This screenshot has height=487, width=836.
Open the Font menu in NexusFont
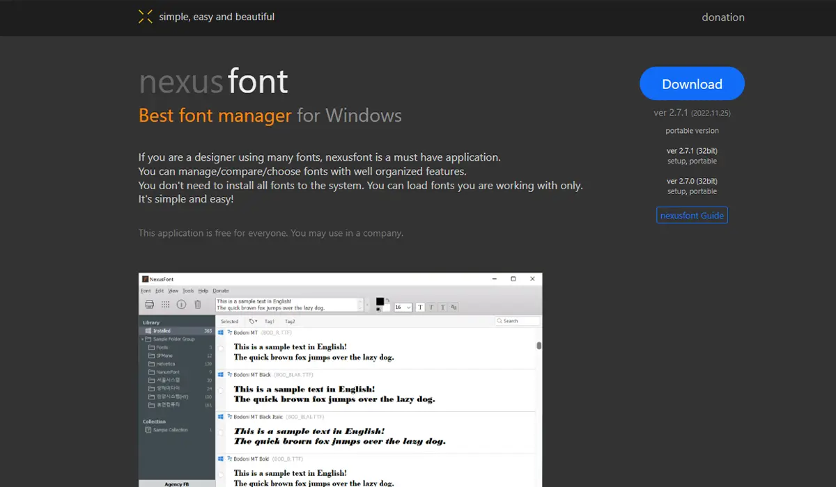146,291
